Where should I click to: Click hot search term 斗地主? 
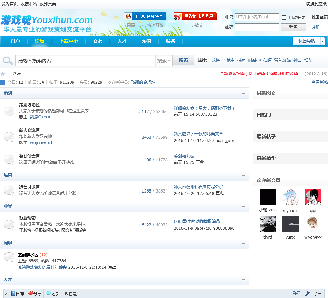pos(229,60)
